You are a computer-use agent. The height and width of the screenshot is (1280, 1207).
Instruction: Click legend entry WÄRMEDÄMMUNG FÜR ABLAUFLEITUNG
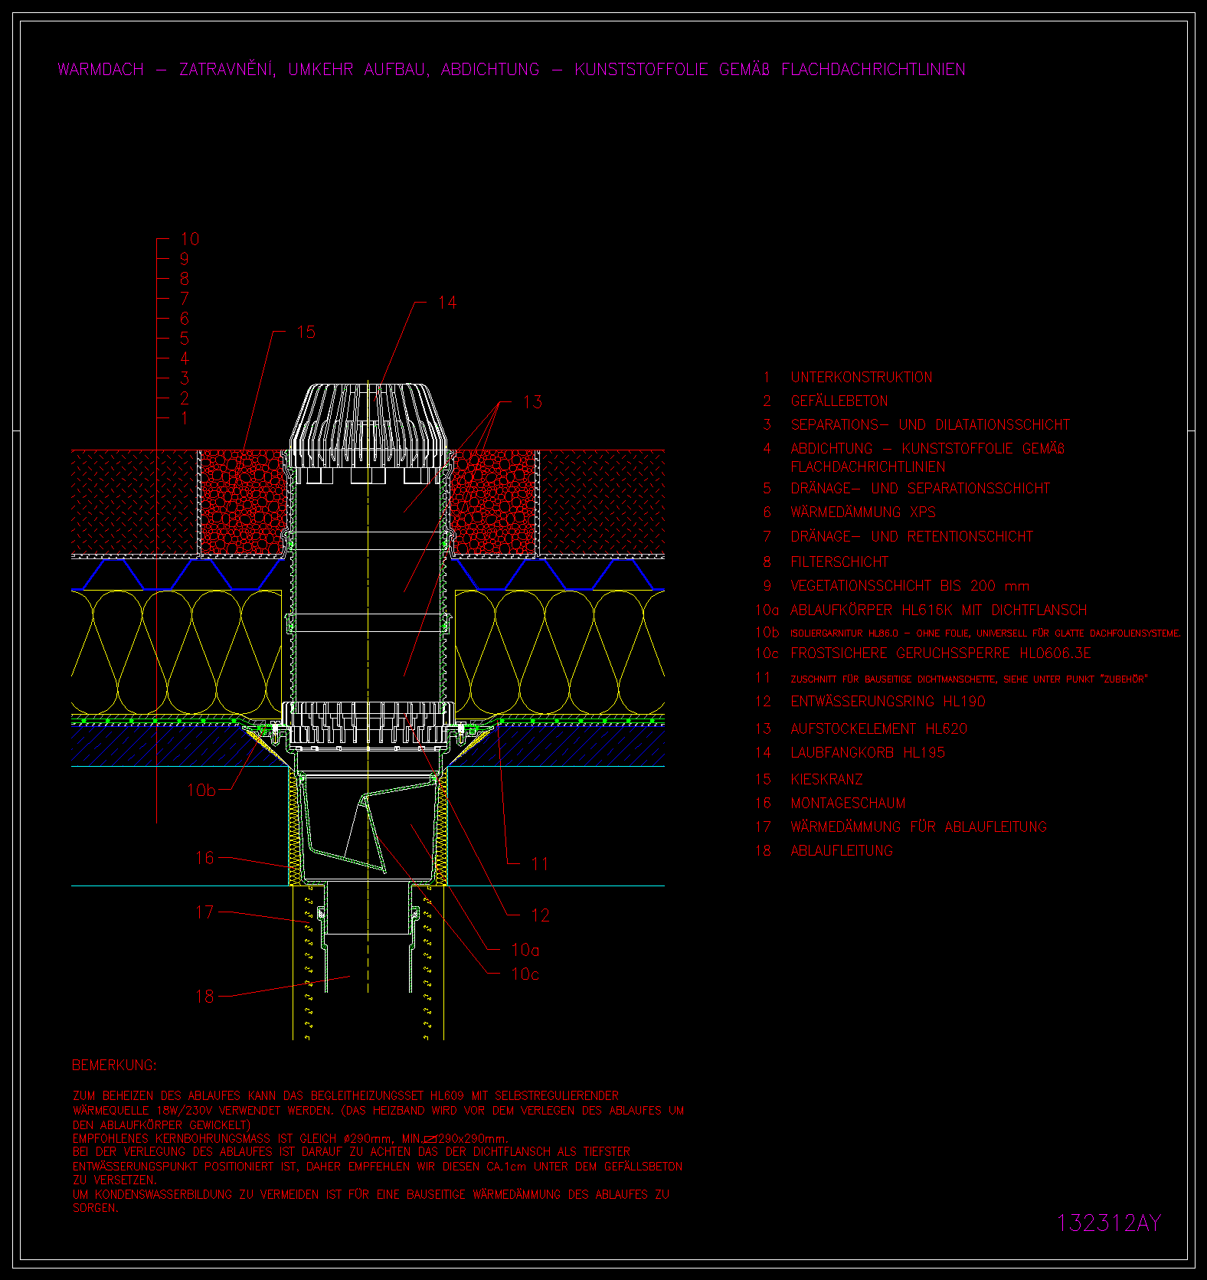(918, 827)
